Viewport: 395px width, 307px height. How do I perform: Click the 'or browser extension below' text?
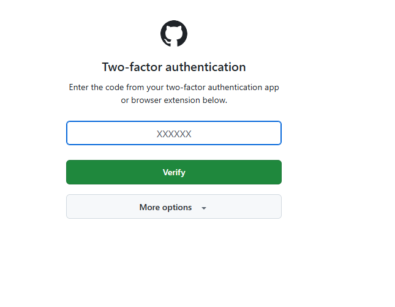(x=174, y=100)
